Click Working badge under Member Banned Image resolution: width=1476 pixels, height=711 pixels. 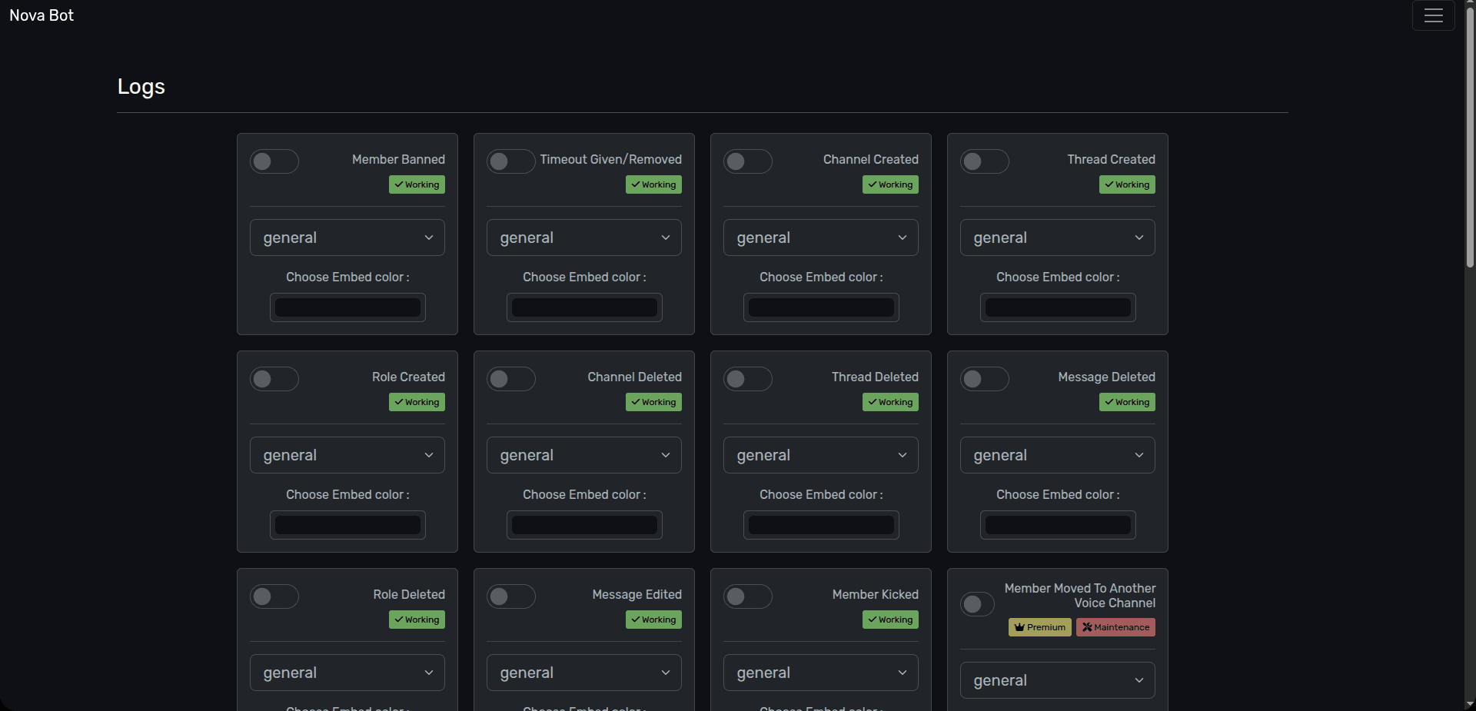pos(417,184)
